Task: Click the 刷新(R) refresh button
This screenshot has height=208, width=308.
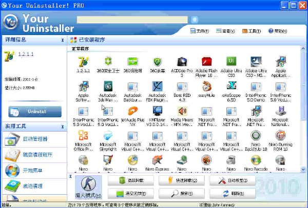Action: [x=233, y=194]
